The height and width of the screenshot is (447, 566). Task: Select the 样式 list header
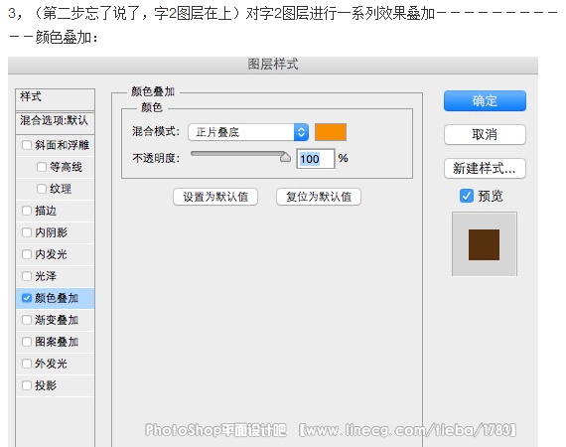pos(56,99)
